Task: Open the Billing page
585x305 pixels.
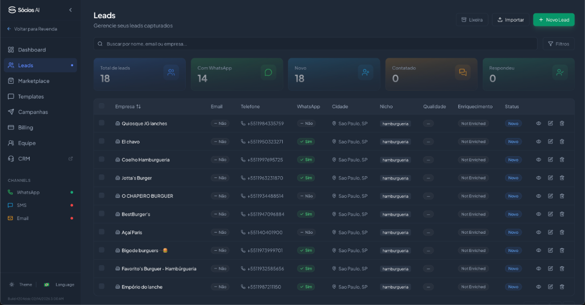Action: (x=41, y=127)
